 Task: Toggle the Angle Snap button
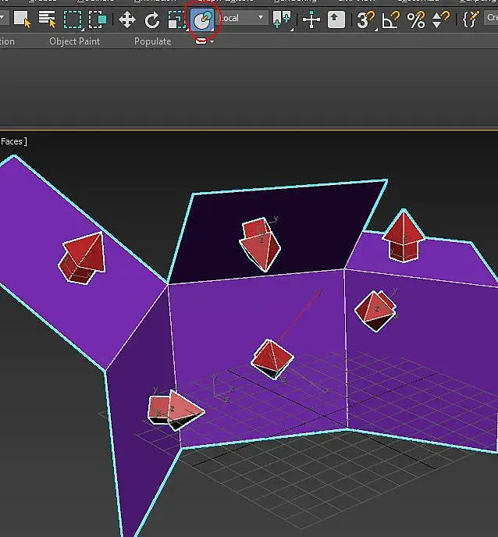pyautogui.click(x=391, y=20)
